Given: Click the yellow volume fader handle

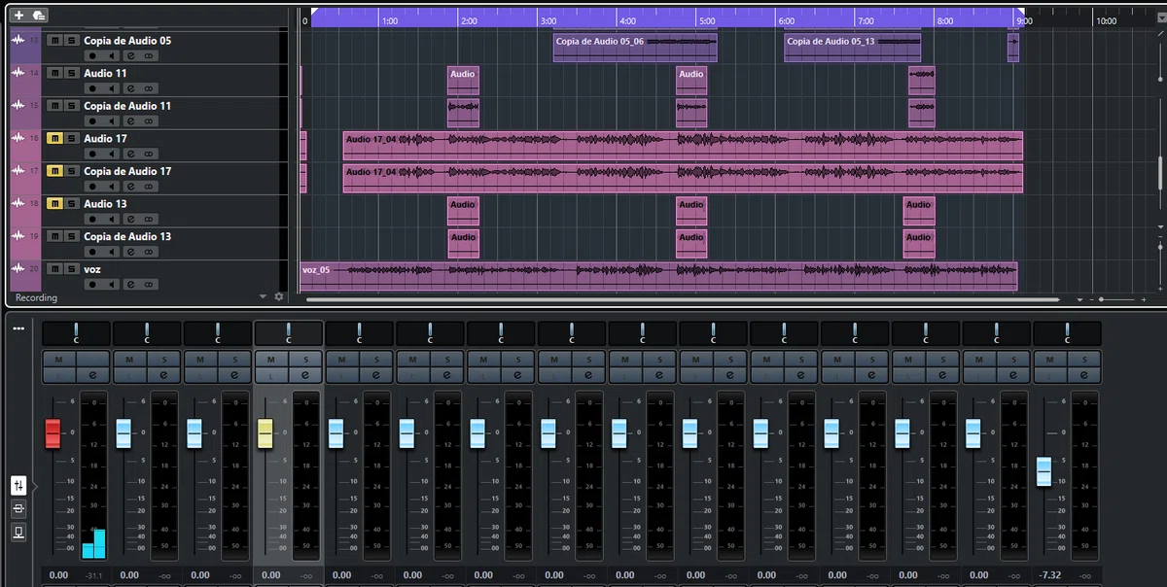Looking at the screenshot, I should click(265, 433).
